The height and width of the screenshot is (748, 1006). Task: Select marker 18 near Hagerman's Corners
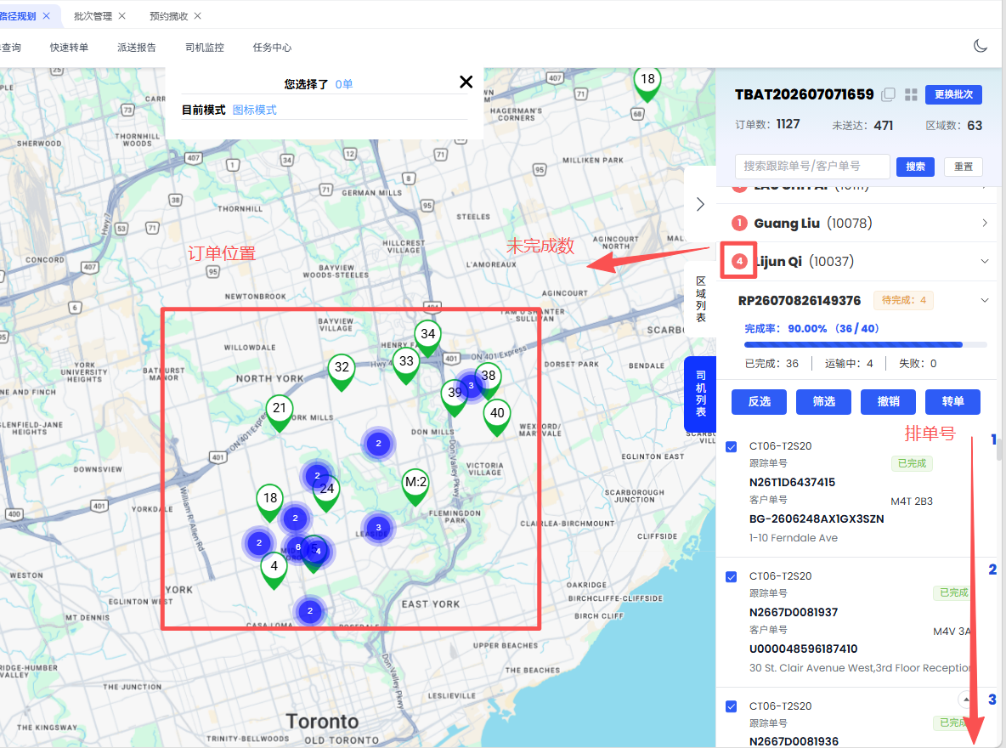647,82
